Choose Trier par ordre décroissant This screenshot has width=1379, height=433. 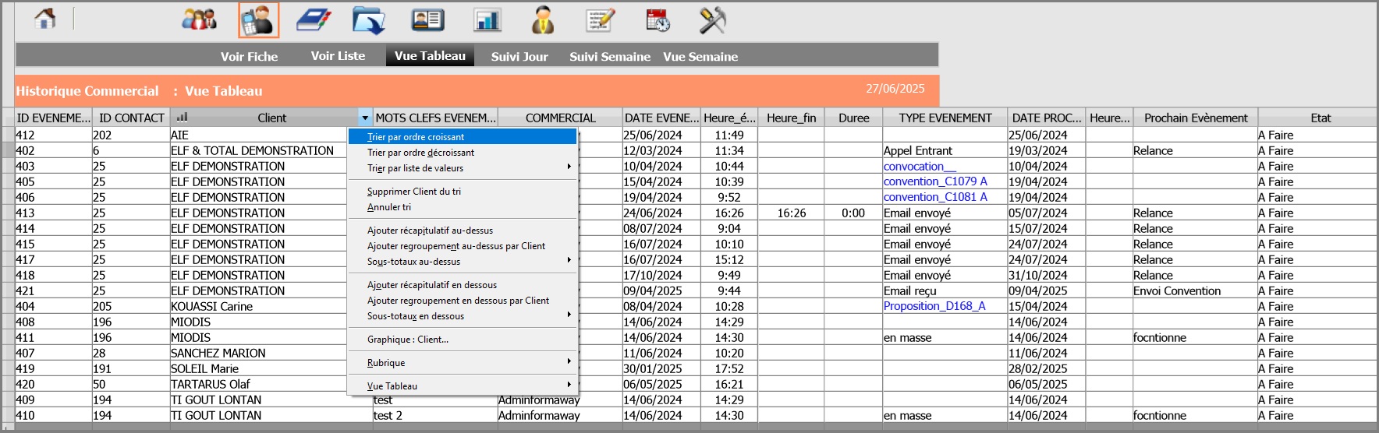click(463, 153)
